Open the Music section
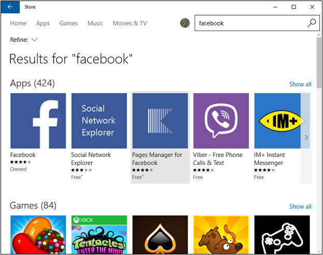Viewport: 323px width, 255px height. click(95, 23)
